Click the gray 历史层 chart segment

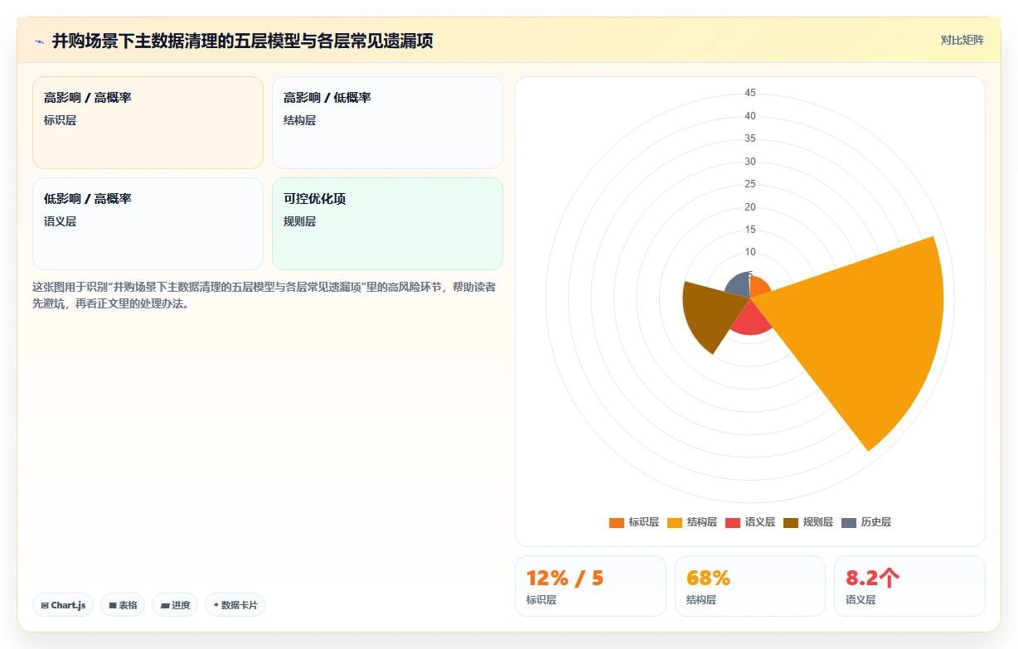coord(738,286)
